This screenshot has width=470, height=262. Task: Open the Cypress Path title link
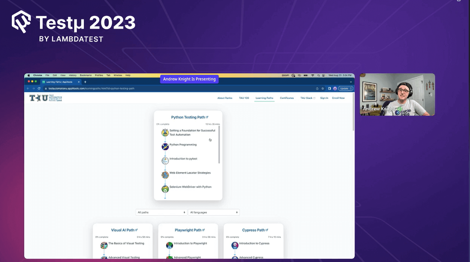tap(255, 230)
